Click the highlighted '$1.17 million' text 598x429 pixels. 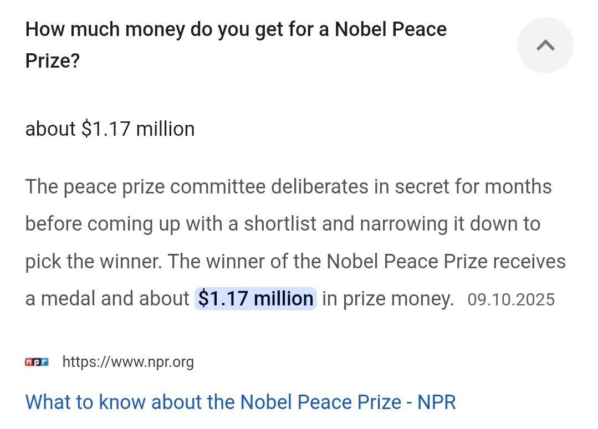pos(255,299)
